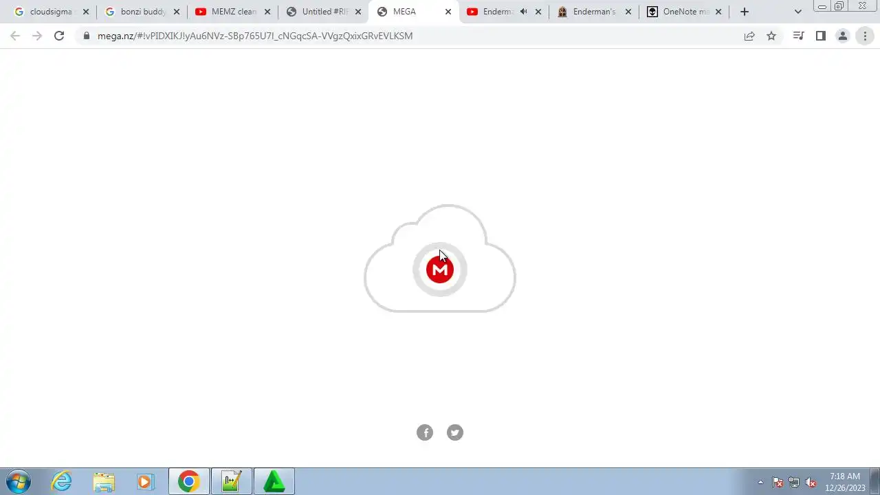880x495 pixels.
Task: Open the notepad-style taskbar app
Action: click(232, 481)
